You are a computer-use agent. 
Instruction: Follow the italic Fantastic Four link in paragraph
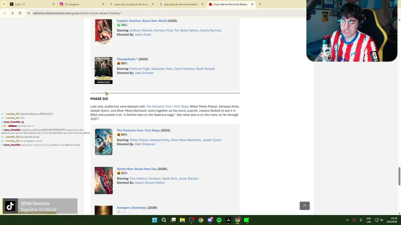167,107
